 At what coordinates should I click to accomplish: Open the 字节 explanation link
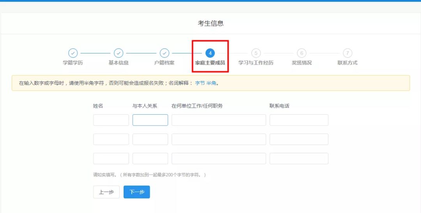click(x=200, y=83)
